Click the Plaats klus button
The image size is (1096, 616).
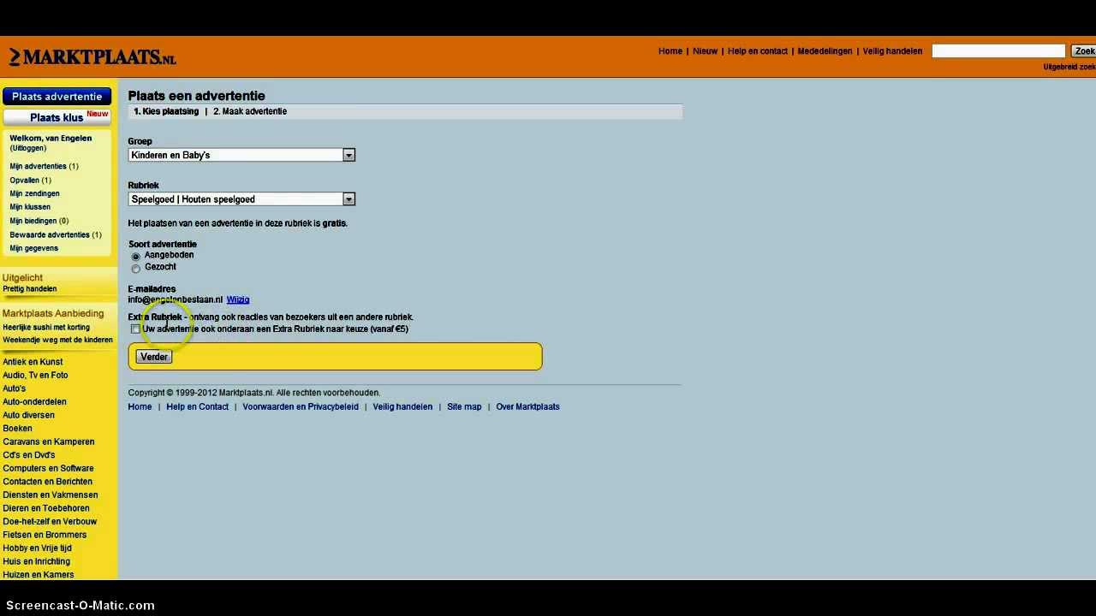coord(57,117)
